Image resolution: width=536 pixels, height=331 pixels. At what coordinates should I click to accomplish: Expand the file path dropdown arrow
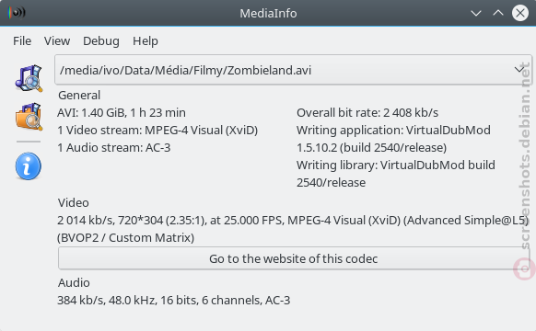(519, 70)
